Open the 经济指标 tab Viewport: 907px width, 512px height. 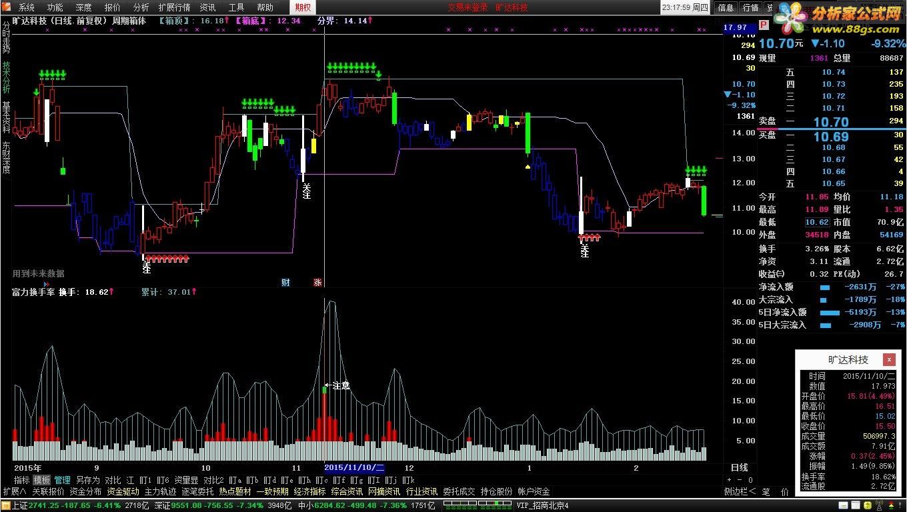pos(309,492)
